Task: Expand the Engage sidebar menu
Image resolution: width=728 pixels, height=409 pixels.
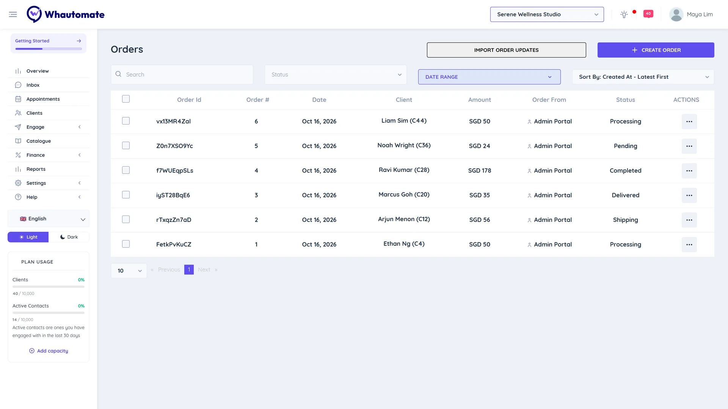Action: (49, 127)
